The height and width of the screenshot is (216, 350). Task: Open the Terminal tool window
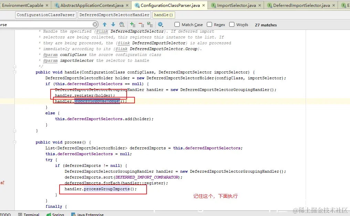point(29,214)
